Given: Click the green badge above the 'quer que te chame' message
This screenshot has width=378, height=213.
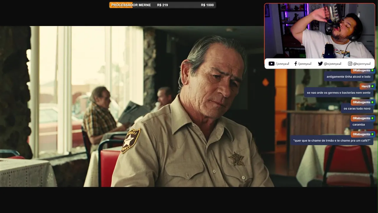Looking at the screenshot, I should coord(372,134).
